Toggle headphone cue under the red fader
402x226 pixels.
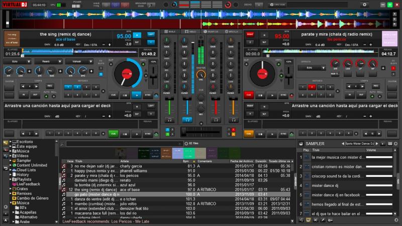(x=216, y=120)
